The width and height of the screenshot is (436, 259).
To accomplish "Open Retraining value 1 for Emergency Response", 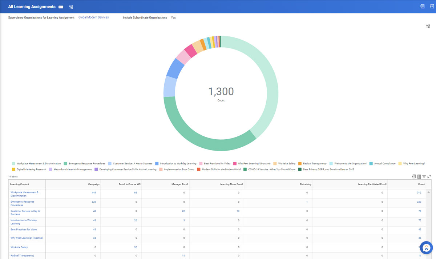I will click(x=307, y=202).
